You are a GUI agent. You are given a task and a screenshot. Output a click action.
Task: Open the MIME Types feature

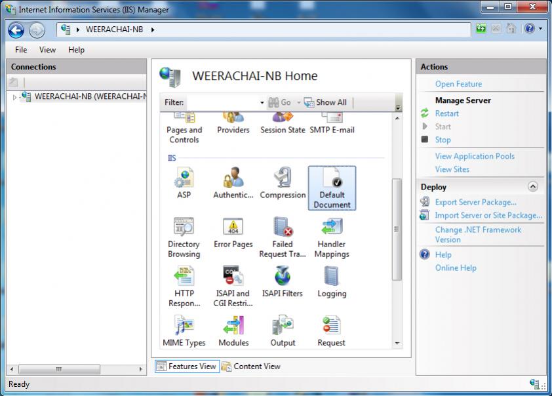tap(184, 331)
